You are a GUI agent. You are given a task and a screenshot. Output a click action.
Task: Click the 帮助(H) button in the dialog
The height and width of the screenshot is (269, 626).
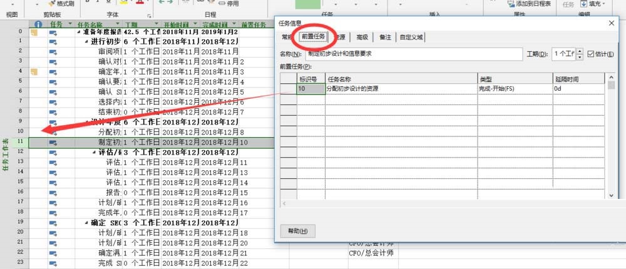[298, 231]
